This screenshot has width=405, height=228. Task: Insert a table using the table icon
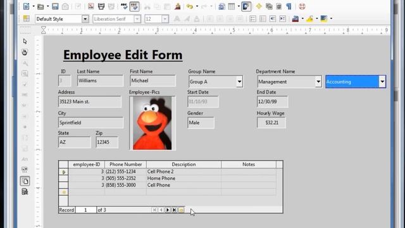[x=232, y=6]
